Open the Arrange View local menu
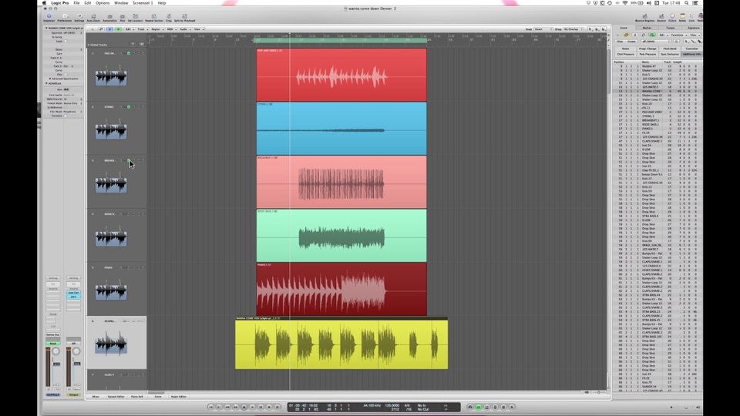Viewport: 740px width, 416px height. point(198,29)
